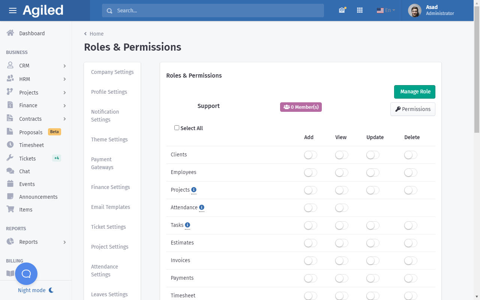The width and height of the screenshot is (480, 300).
Task: Click the Manage Role button
Action: point(414,91)
